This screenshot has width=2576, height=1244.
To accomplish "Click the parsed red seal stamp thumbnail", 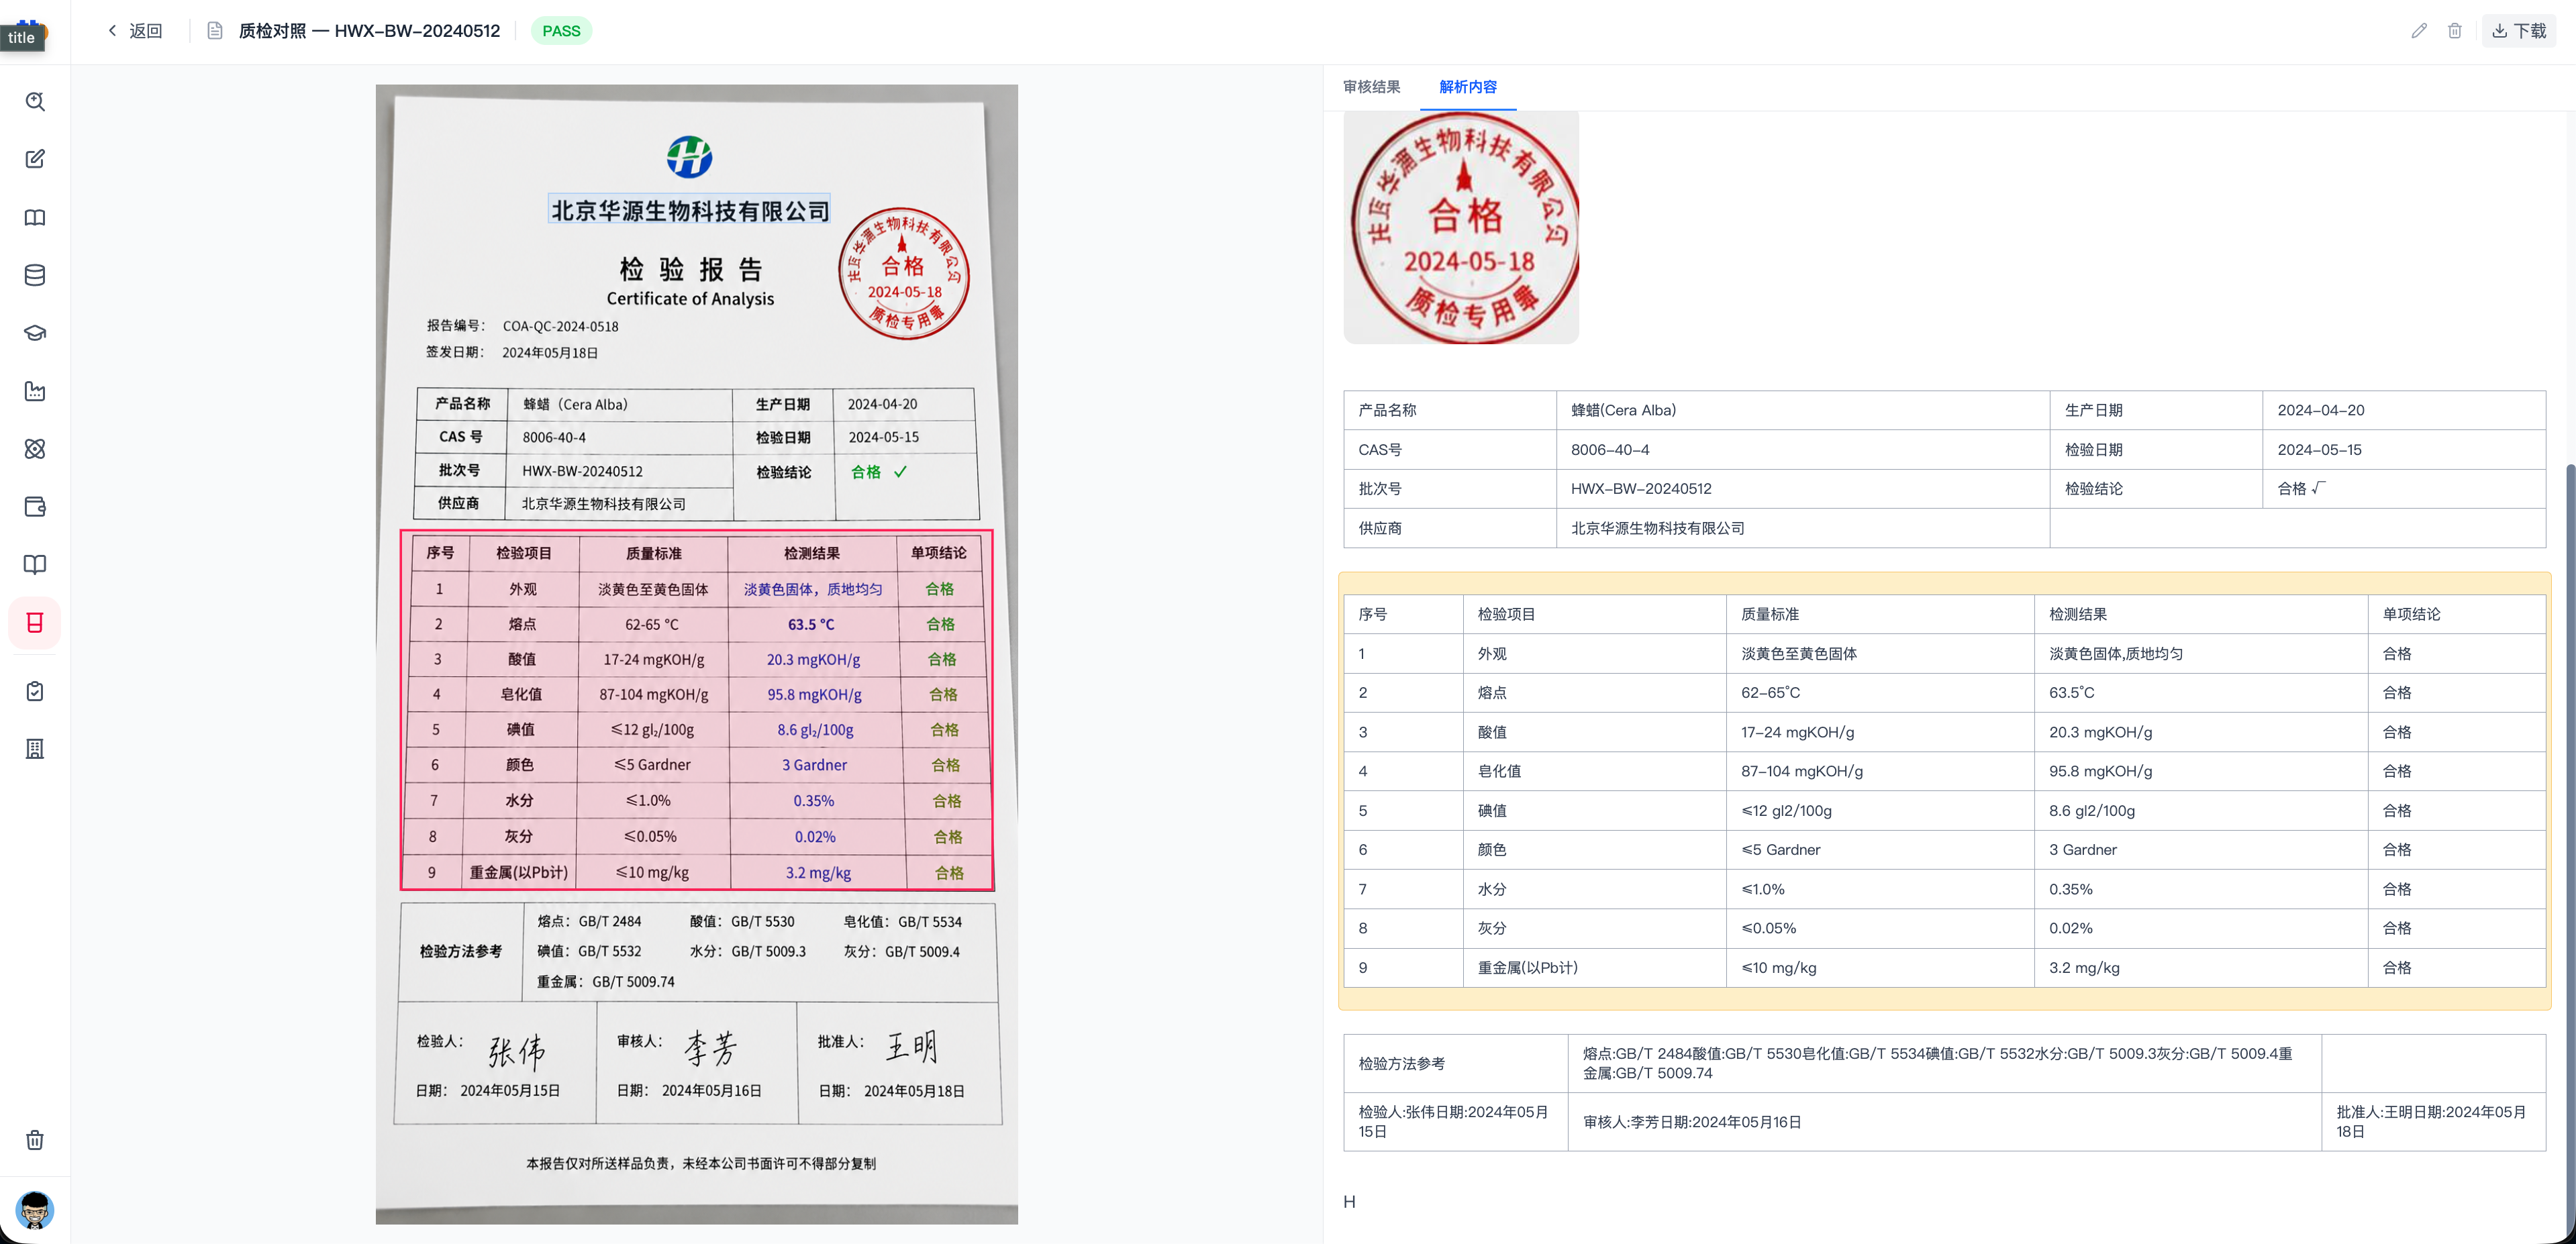I will click(1461, 227).
